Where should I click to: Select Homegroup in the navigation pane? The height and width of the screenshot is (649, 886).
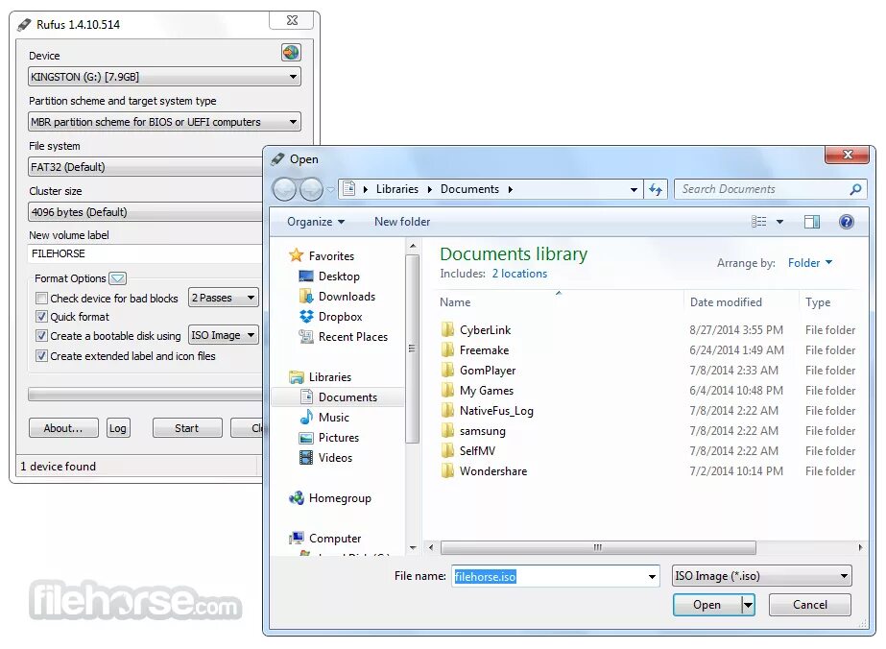[340, 498]
